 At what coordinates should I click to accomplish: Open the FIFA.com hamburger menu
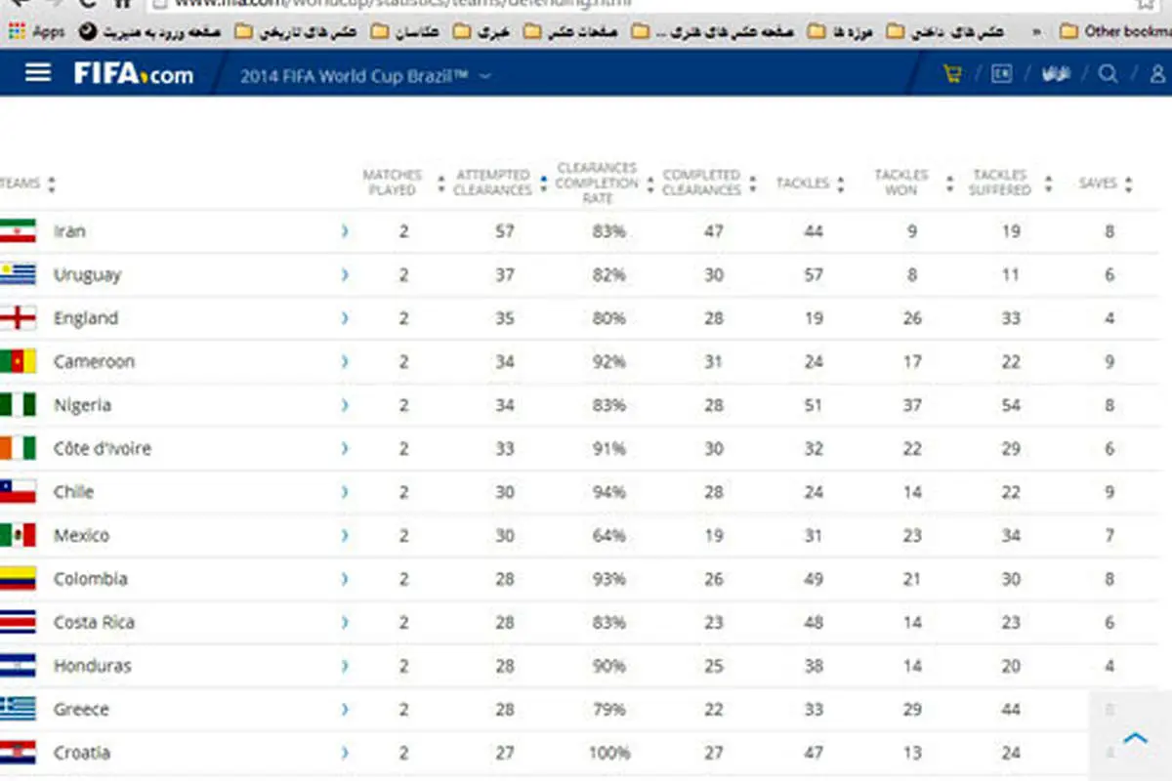tap(37, 73)
